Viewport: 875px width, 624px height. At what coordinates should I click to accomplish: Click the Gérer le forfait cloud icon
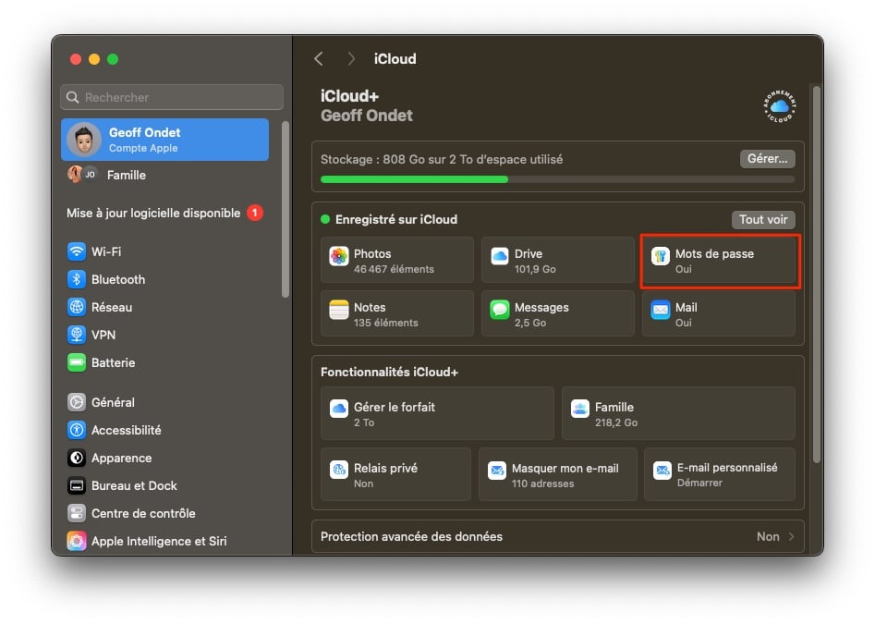[x=339, y=410]
